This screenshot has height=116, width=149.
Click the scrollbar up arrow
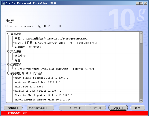[141, 33]
